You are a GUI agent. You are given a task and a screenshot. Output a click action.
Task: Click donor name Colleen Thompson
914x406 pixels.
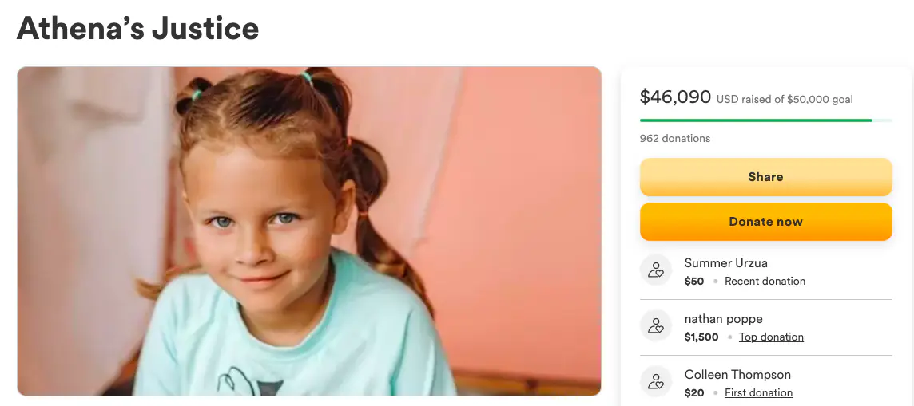tap(737, 375)
